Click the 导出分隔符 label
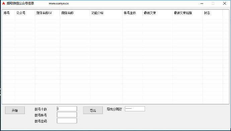231x131 pixels. (114, 109)
